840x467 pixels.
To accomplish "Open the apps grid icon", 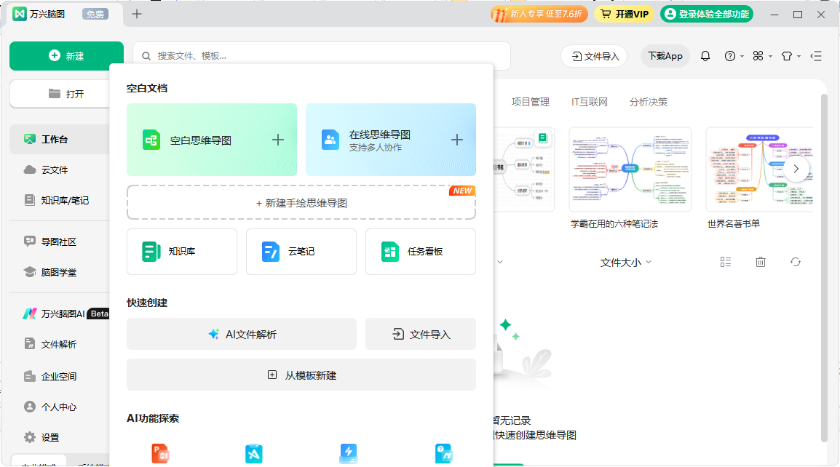I will (758, 56).
